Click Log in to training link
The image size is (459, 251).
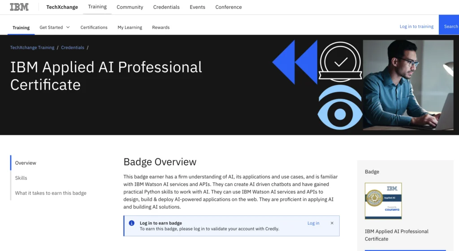point(416,26)
